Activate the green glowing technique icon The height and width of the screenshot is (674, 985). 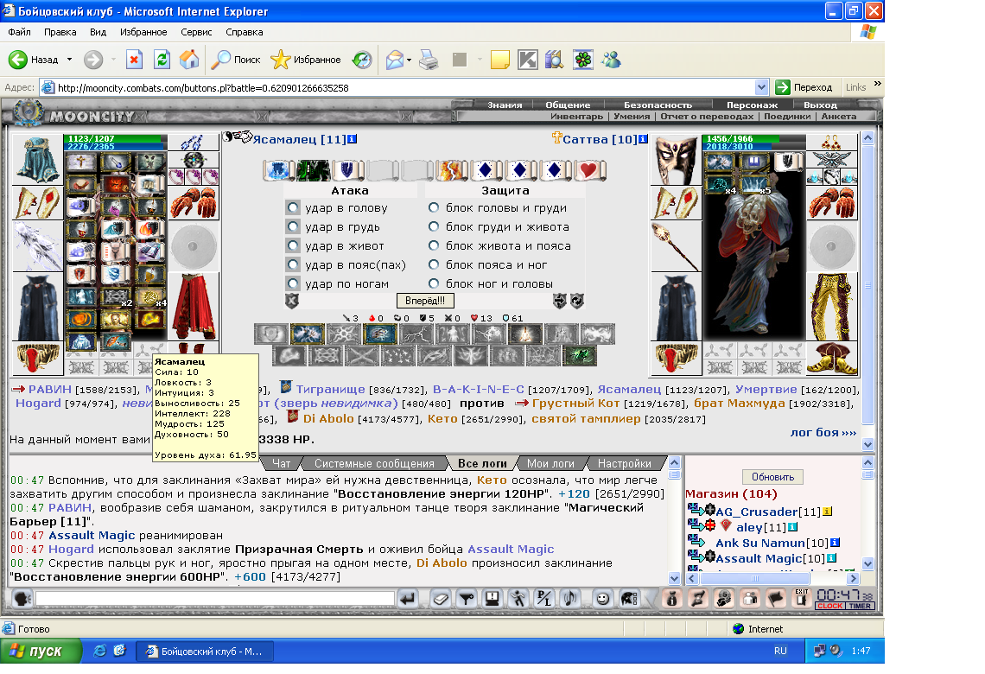point(580,355)
